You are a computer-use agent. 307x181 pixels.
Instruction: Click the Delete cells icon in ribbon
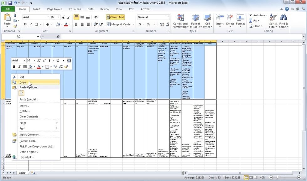pyautogui.click(x=230, y=18)
